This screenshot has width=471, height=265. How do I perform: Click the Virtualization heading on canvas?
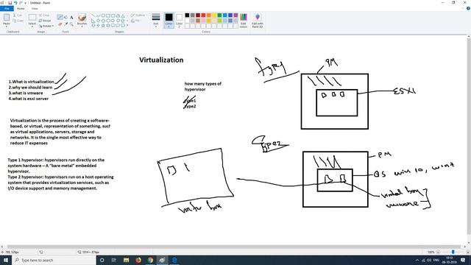(161, 60)
